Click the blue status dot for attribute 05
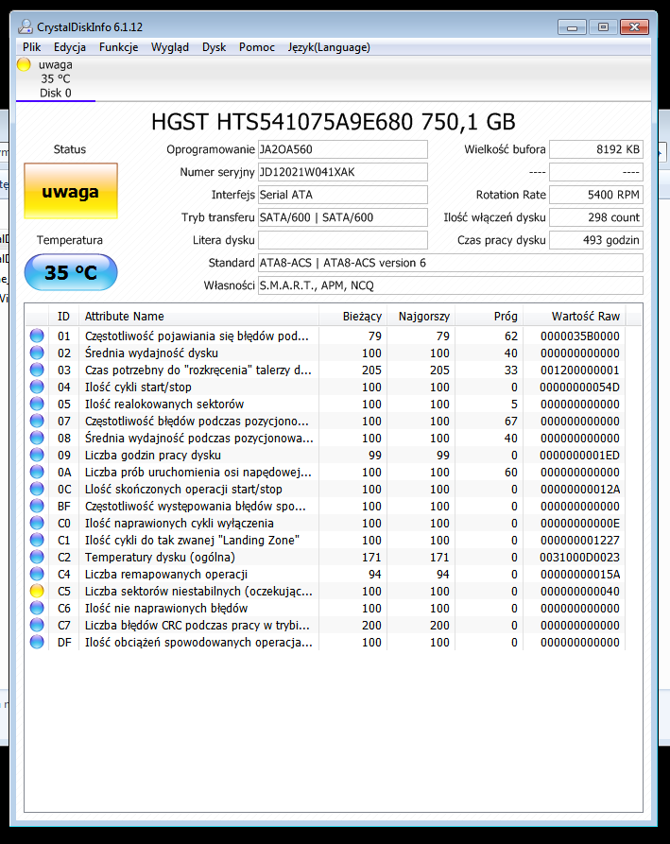 coord(37,405)
